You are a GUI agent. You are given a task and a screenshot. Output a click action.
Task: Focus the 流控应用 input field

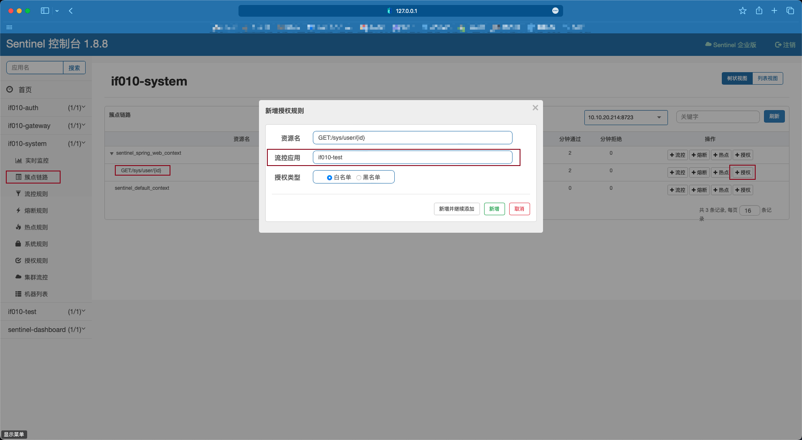(412, 157)
